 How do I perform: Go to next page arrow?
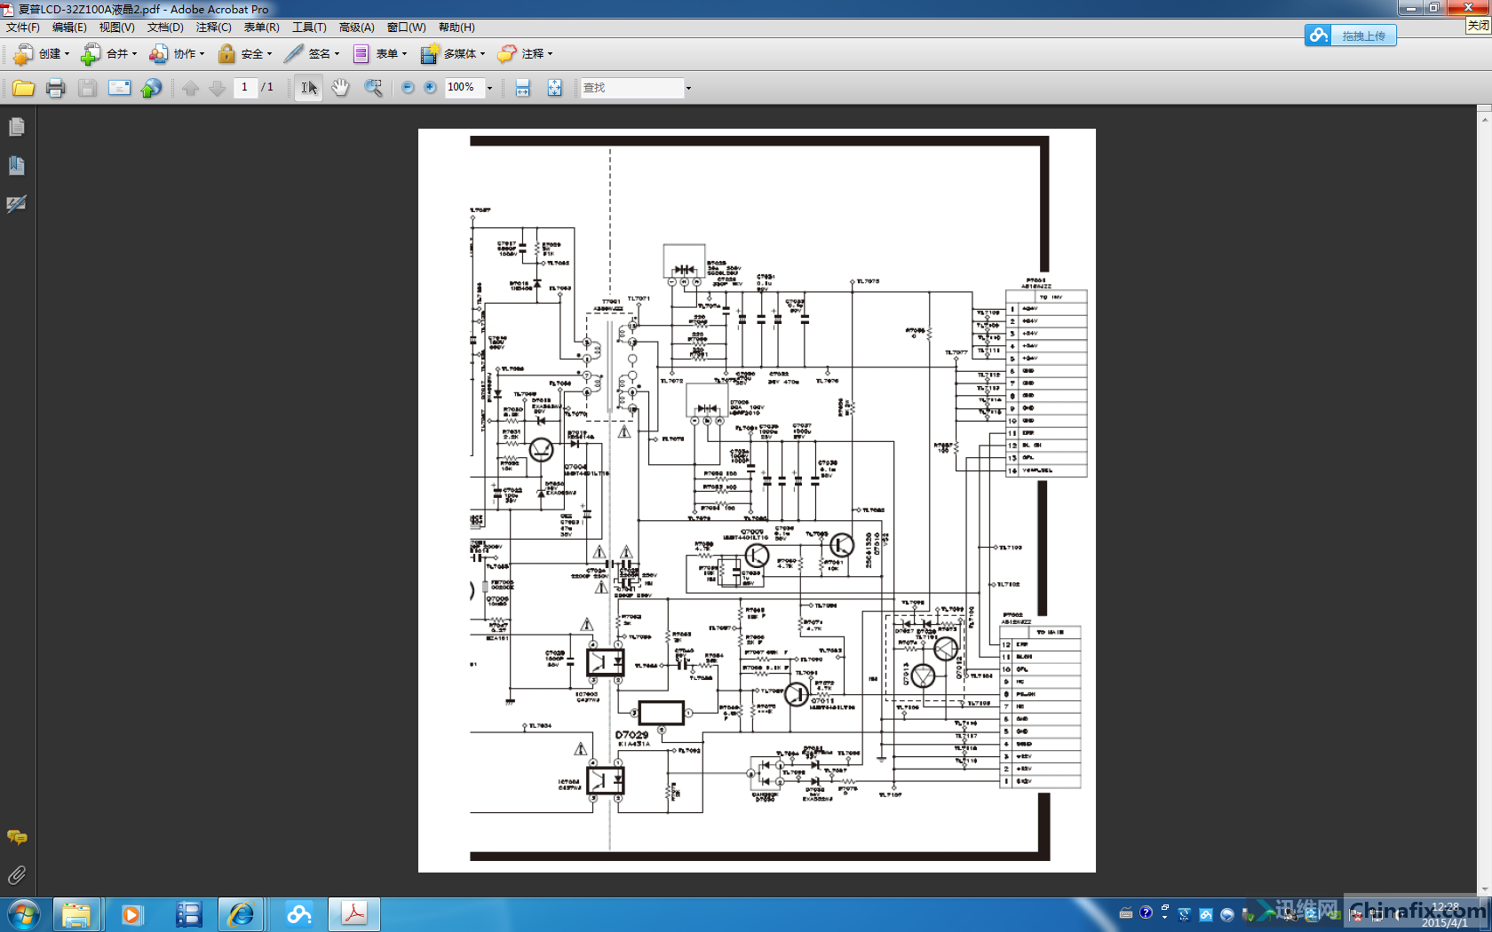click(217, 88)
